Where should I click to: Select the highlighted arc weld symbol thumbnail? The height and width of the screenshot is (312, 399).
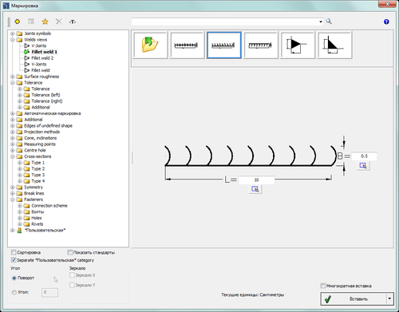pyautogui.click(x=224, y=45)
